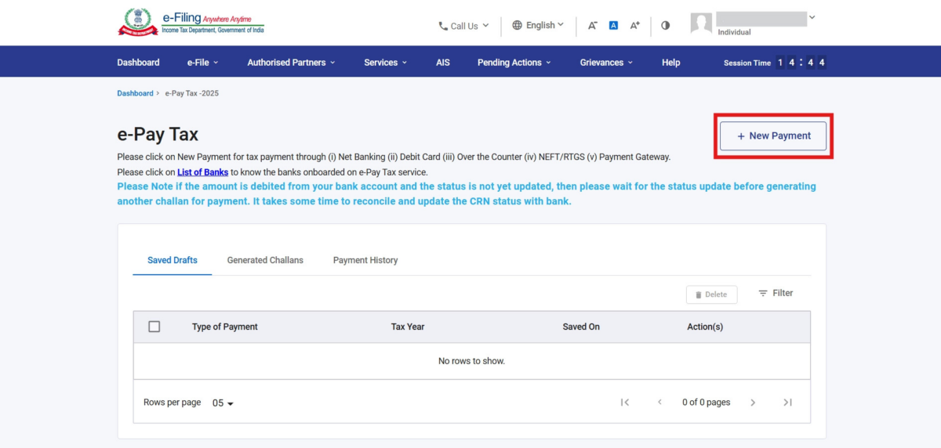Expand the Pending Actions menu
The image size is (941, 448).
[514, 63]
